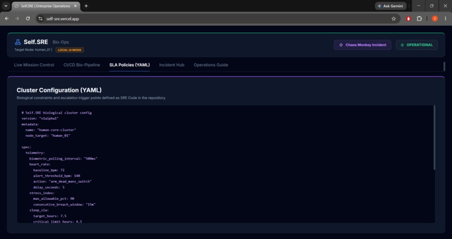This screenshot has height=239, width=452.
Task: Click the browser back arrow
Action: pyautogui.click(x=7, y=18)
